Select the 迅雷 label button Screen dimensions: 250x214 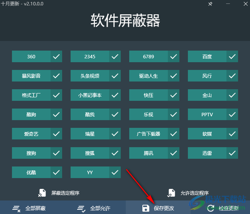click(x=207, y=153)
